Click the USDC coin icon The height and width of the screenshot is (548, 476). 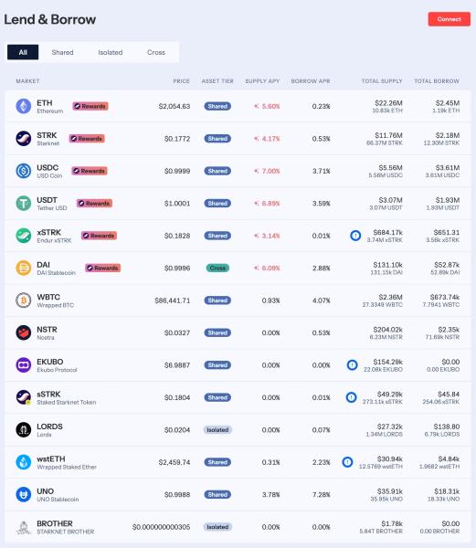point(24,171)
